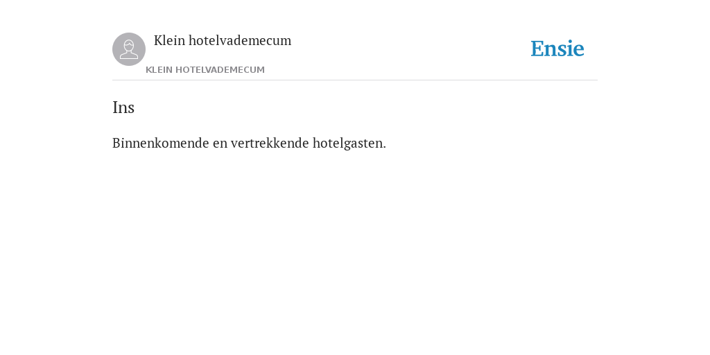Click the heading Ins
The image size is (710, 355).
[123, 107]
